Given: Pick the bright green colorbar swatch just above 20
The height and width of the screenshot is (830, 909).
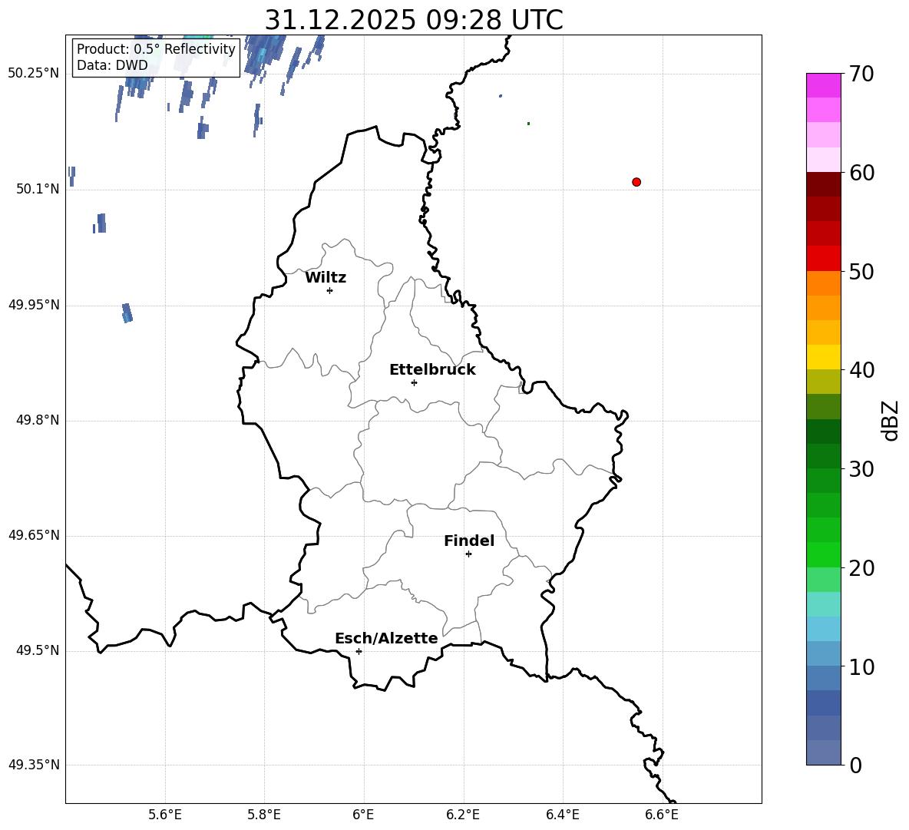Looking at the screenshot, I should click(x=824, y=554).
